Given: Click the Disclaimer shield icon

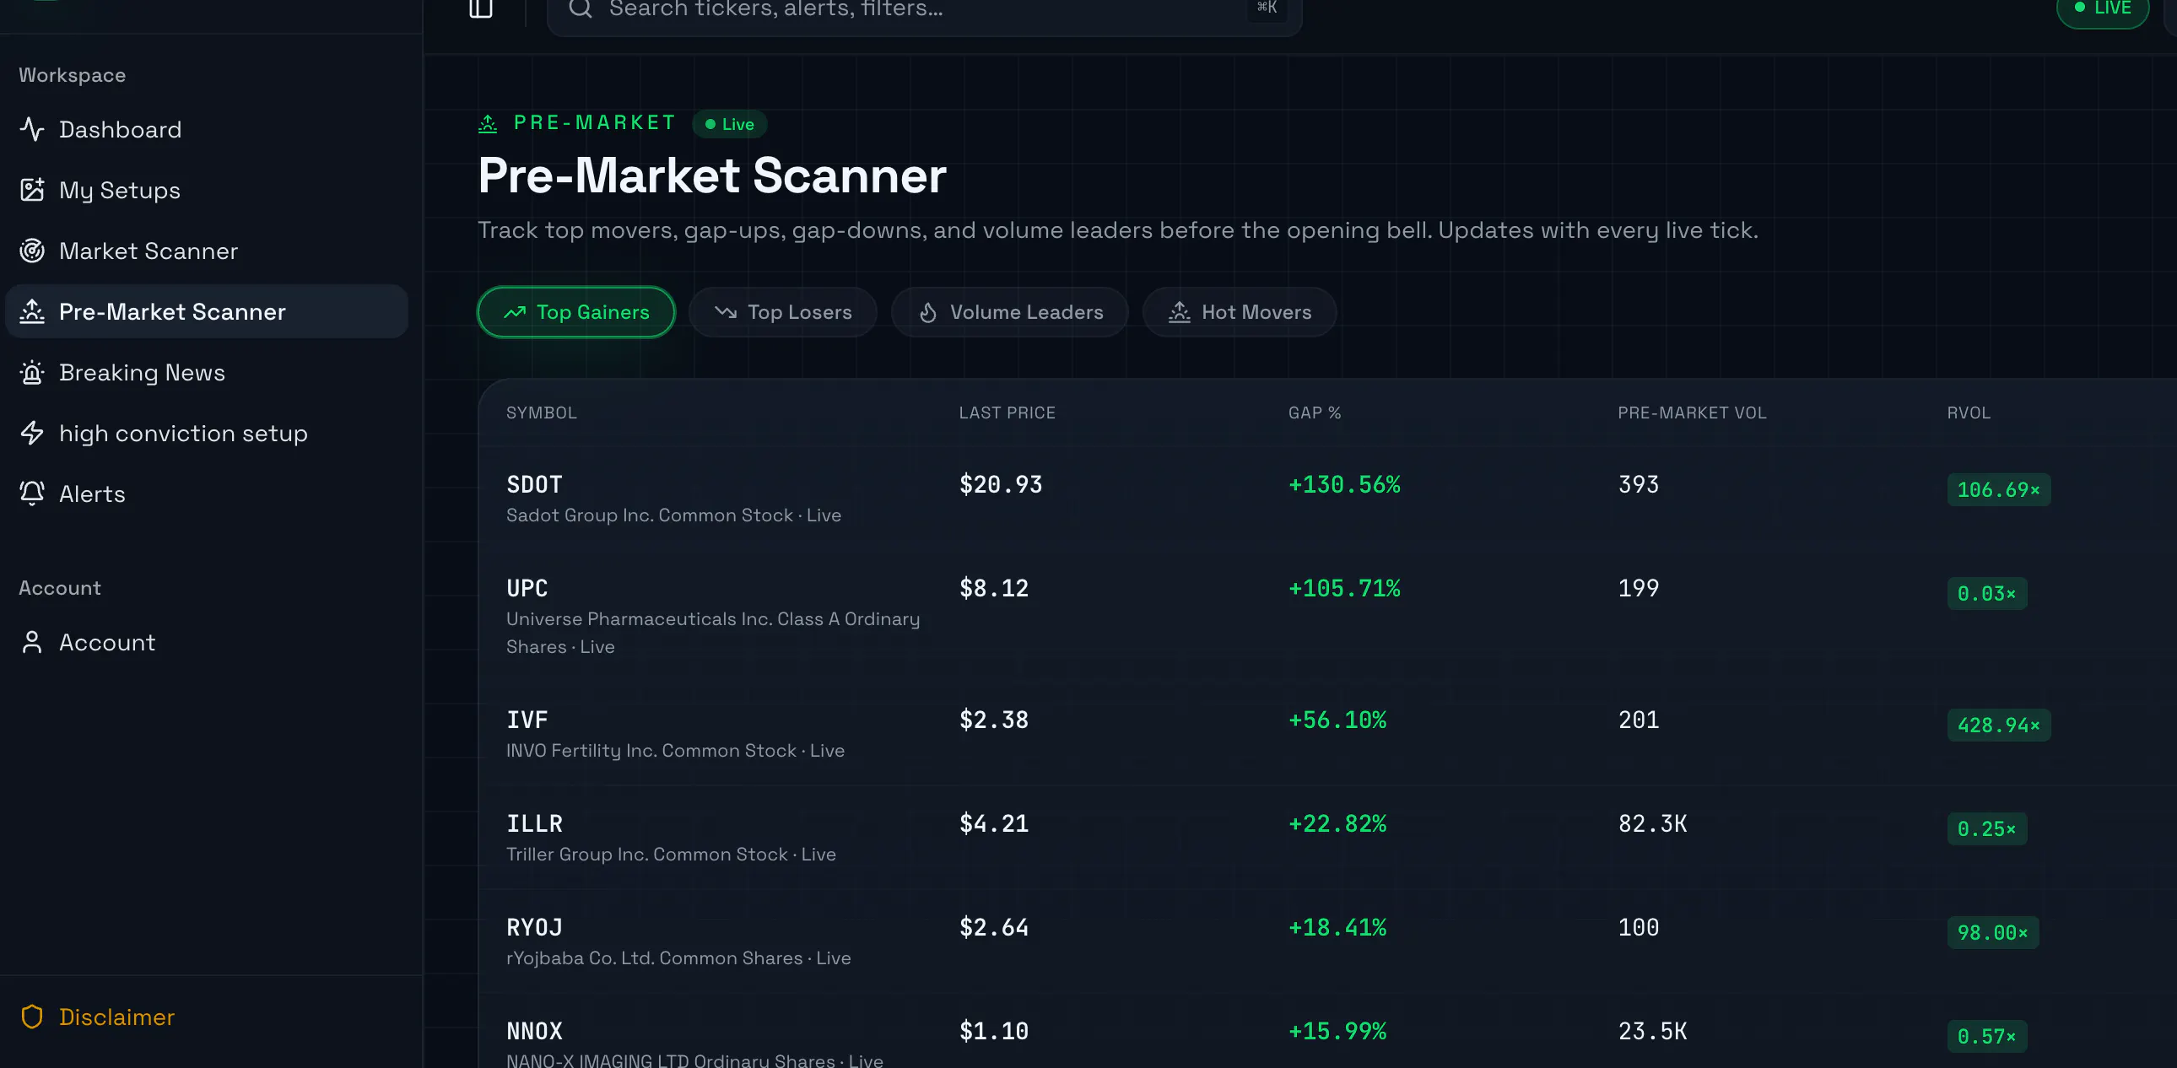Looking at the screenshot, I should (32, 1017).
